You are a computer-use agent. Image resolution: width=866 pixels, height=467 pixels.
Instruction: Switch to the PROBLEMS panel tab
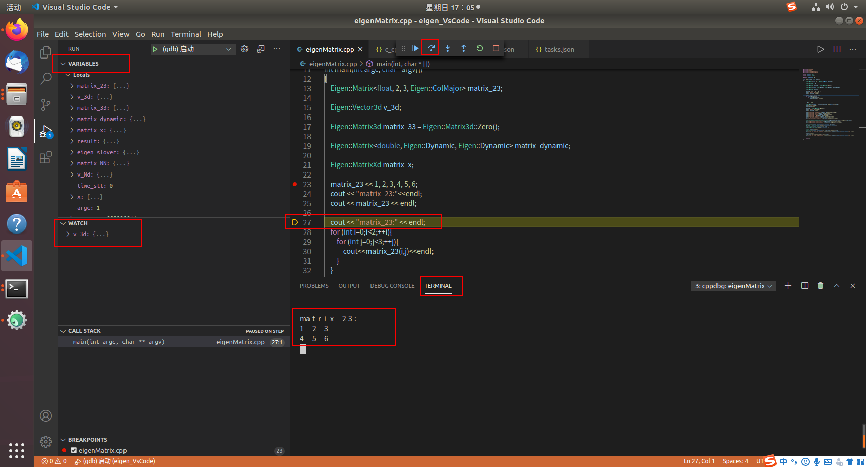[x=314, y=286]
